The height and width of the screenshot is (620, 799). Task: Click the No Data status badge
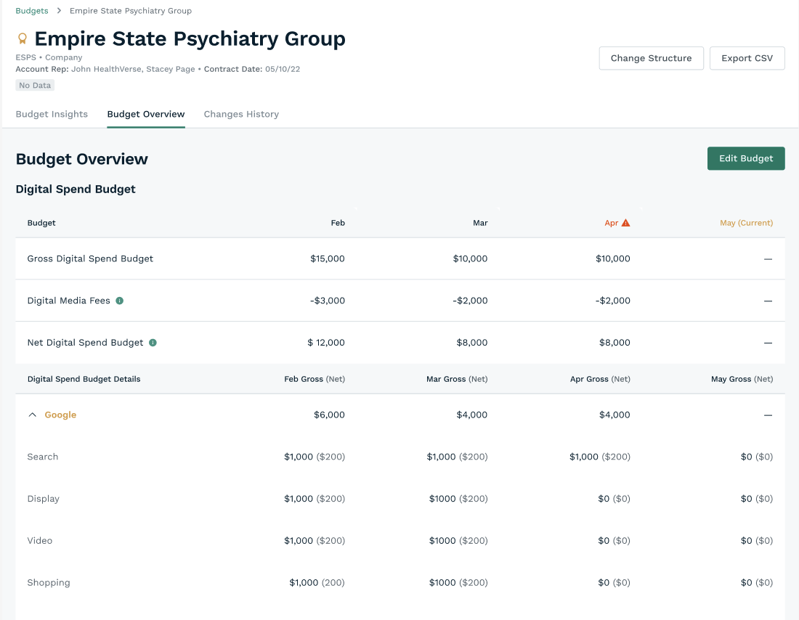(35, 86)
